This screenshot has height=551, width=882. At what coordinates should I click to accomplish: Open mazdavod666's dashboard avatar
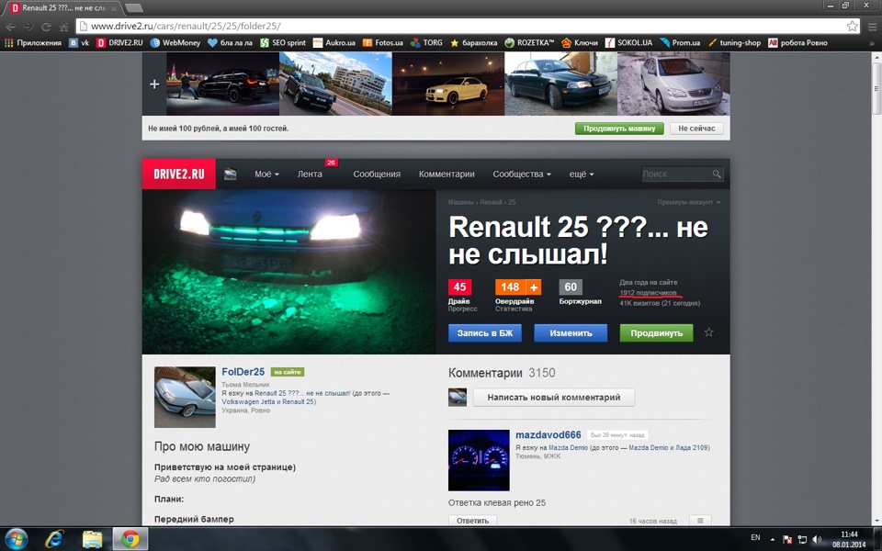pos(479,460)
